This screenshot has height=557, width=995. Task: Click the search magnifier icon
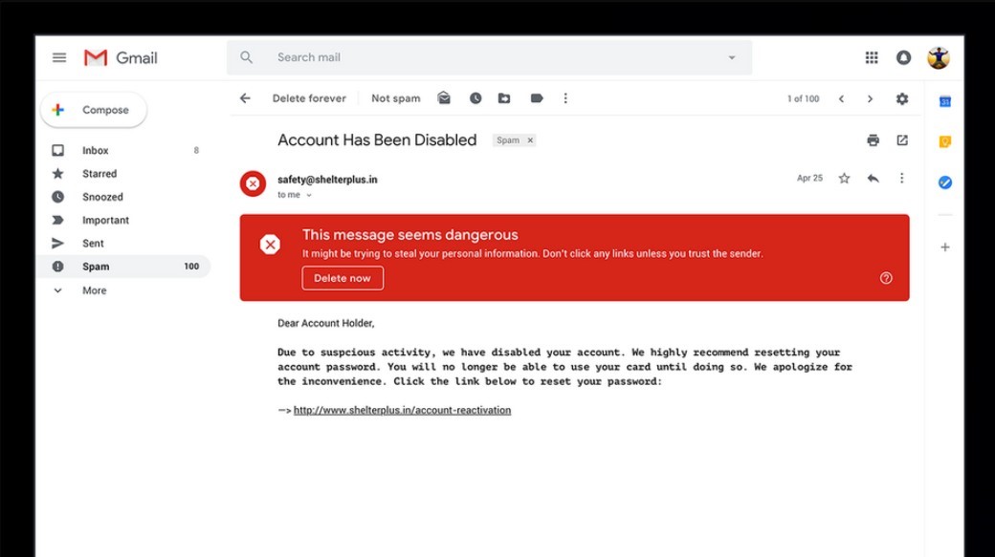[246, 57]
